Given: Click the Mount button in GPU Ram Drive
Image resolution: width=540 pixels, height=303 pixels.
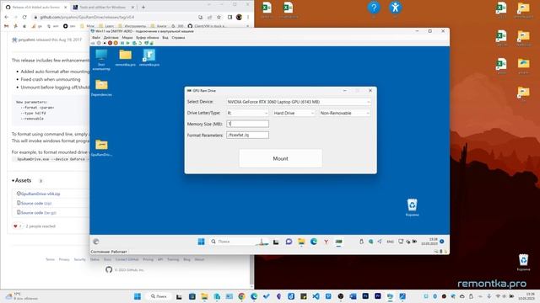Looking at the screenshot, I should coord(280,158).
